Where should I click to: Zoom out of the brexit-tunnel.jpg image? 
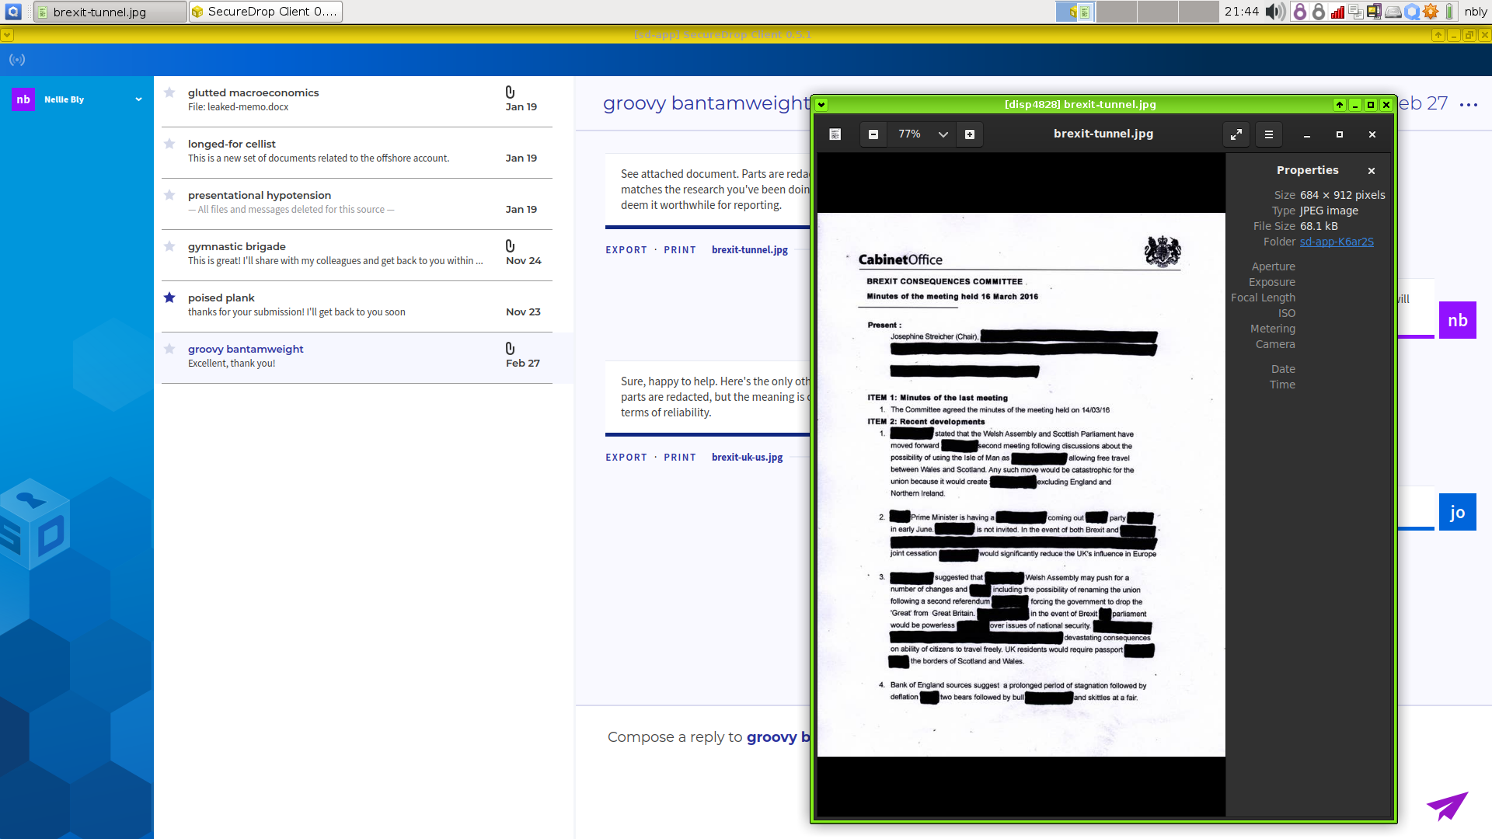coord(873,134)
